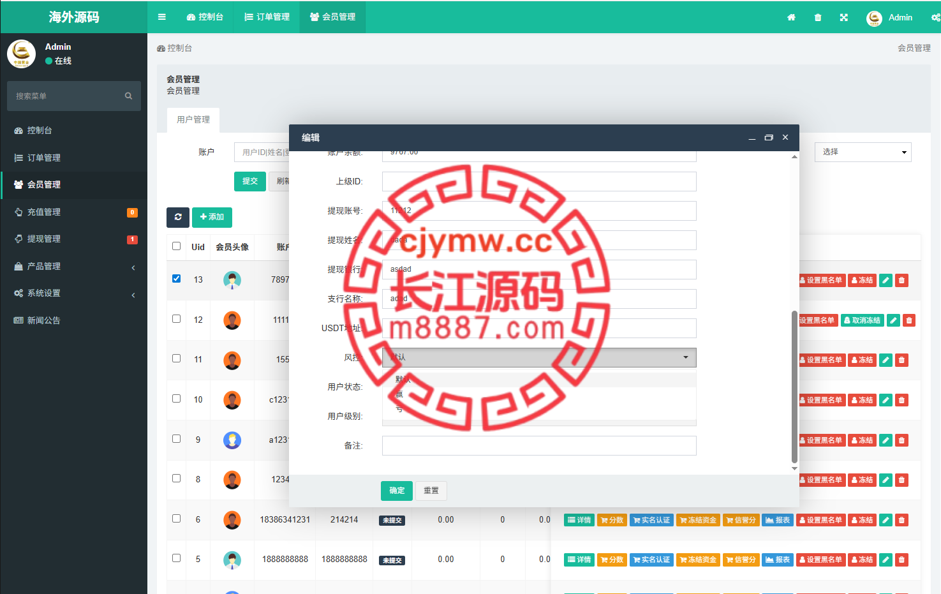Open 控制台 in the left sidebar
Screen dimensions: 941x594
click(74, 130)
